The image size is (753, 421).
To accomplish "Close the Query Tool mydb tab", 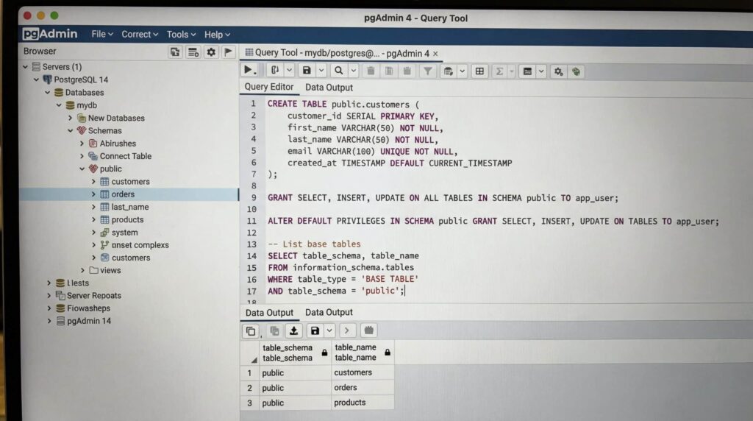I will pyautogui.click(x=435, y=54).
